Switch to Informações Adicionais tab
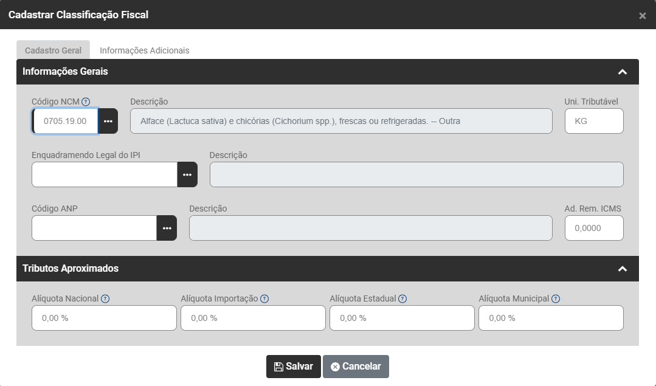The height and width of the screenshot is (386, 656). [x=145, y=50]
